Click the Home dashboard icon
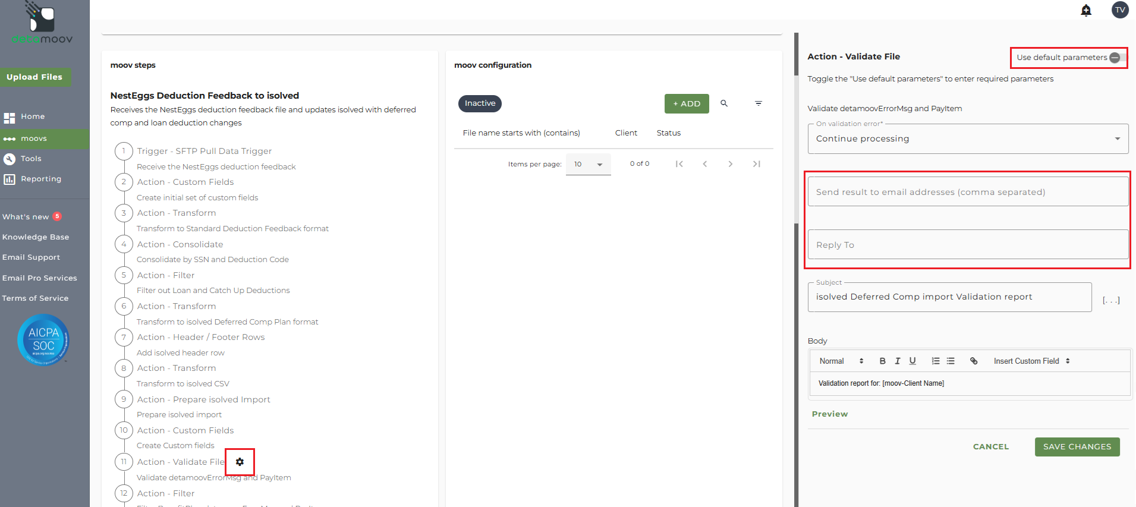 tap(10, 118)
